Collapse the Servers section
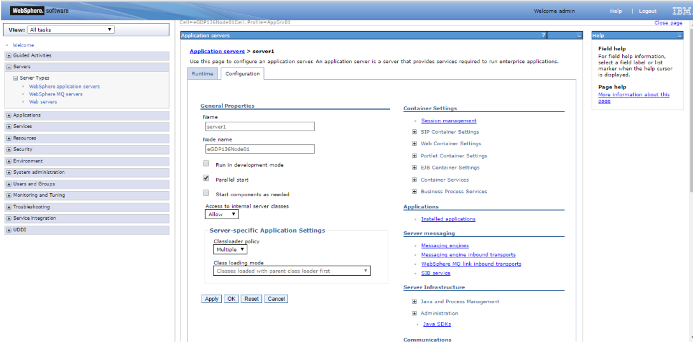 [9, 67]
